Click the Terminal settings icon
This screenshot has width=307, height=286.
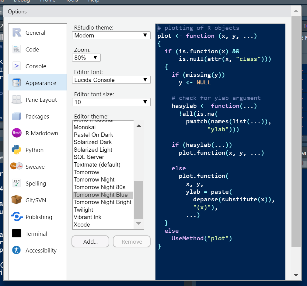pyautogui.click(x=16, y=234)
